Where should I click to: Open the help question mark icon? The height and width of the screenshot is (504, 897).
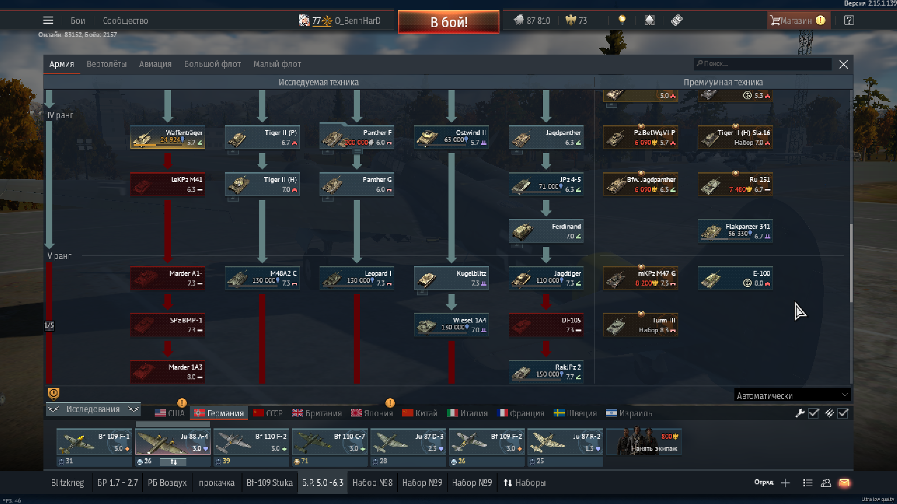tap(849, 21)
